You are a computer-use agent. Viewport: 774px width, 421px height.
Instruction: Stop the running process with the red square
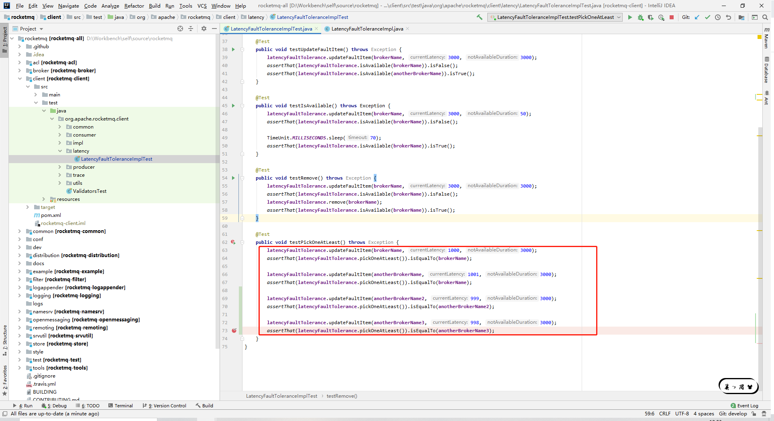[672, 17]
